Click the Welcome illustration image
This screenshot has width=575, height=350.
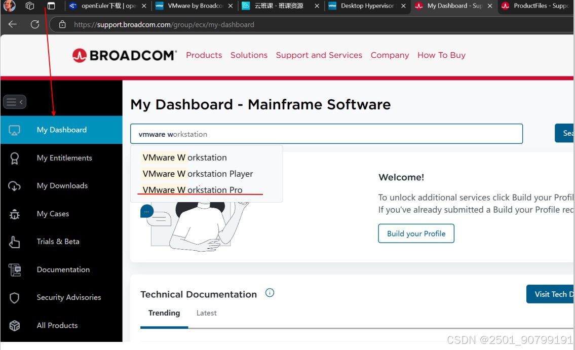[195, 226]
